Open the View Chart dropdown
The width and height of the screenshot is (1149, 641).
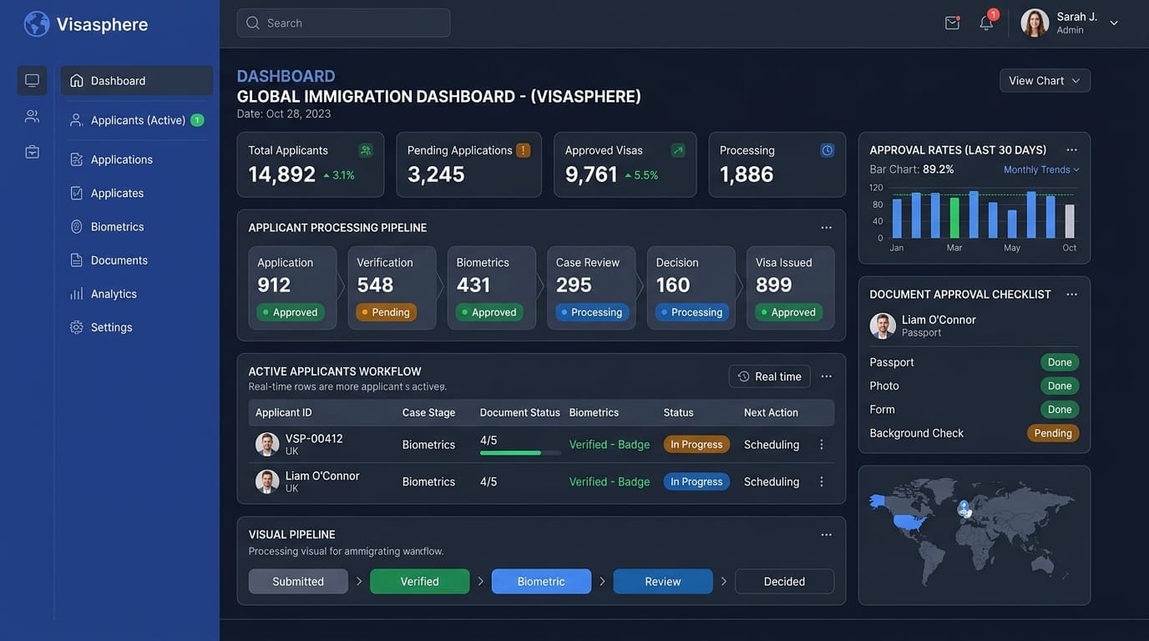coord(1045,81)
